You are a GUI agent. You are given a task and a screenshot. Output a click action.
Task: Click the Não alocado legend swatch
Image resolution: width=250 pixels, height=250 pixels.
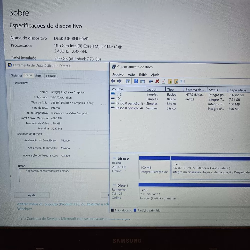tap(112, 210)
